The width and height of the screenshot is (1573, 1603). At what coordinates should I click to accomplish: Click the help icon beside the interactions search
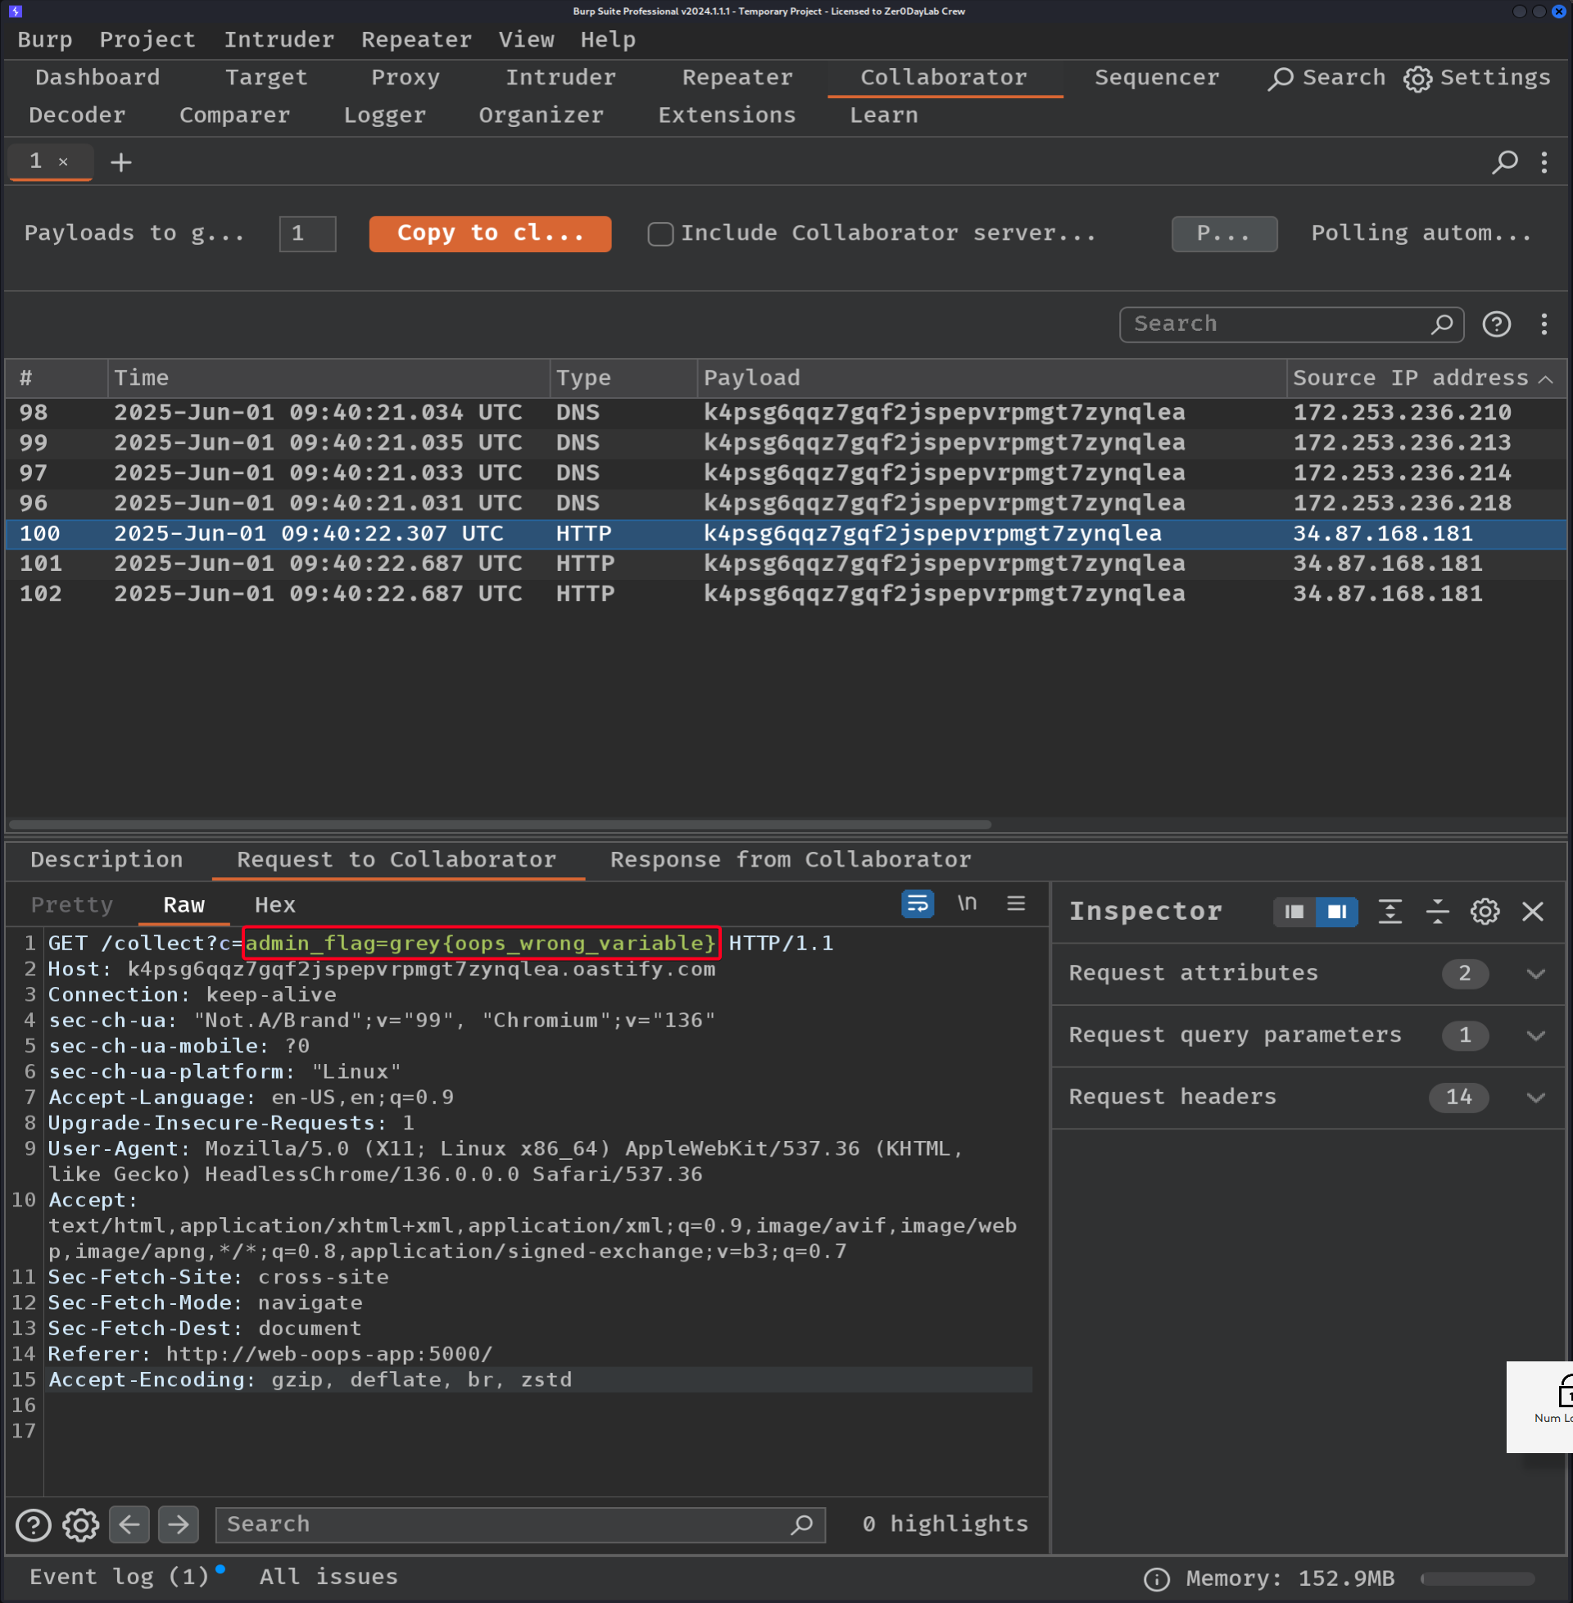tap(1496, 324)
